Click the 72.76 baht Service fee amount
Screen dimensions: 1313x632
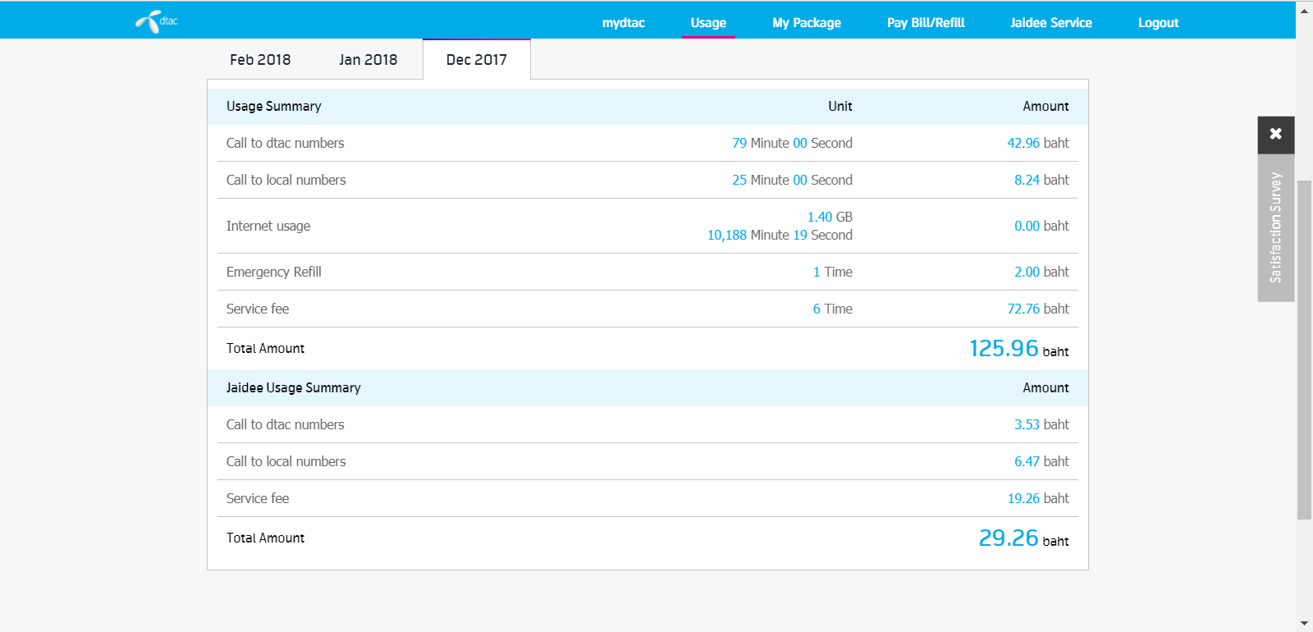coord(1037,309)
